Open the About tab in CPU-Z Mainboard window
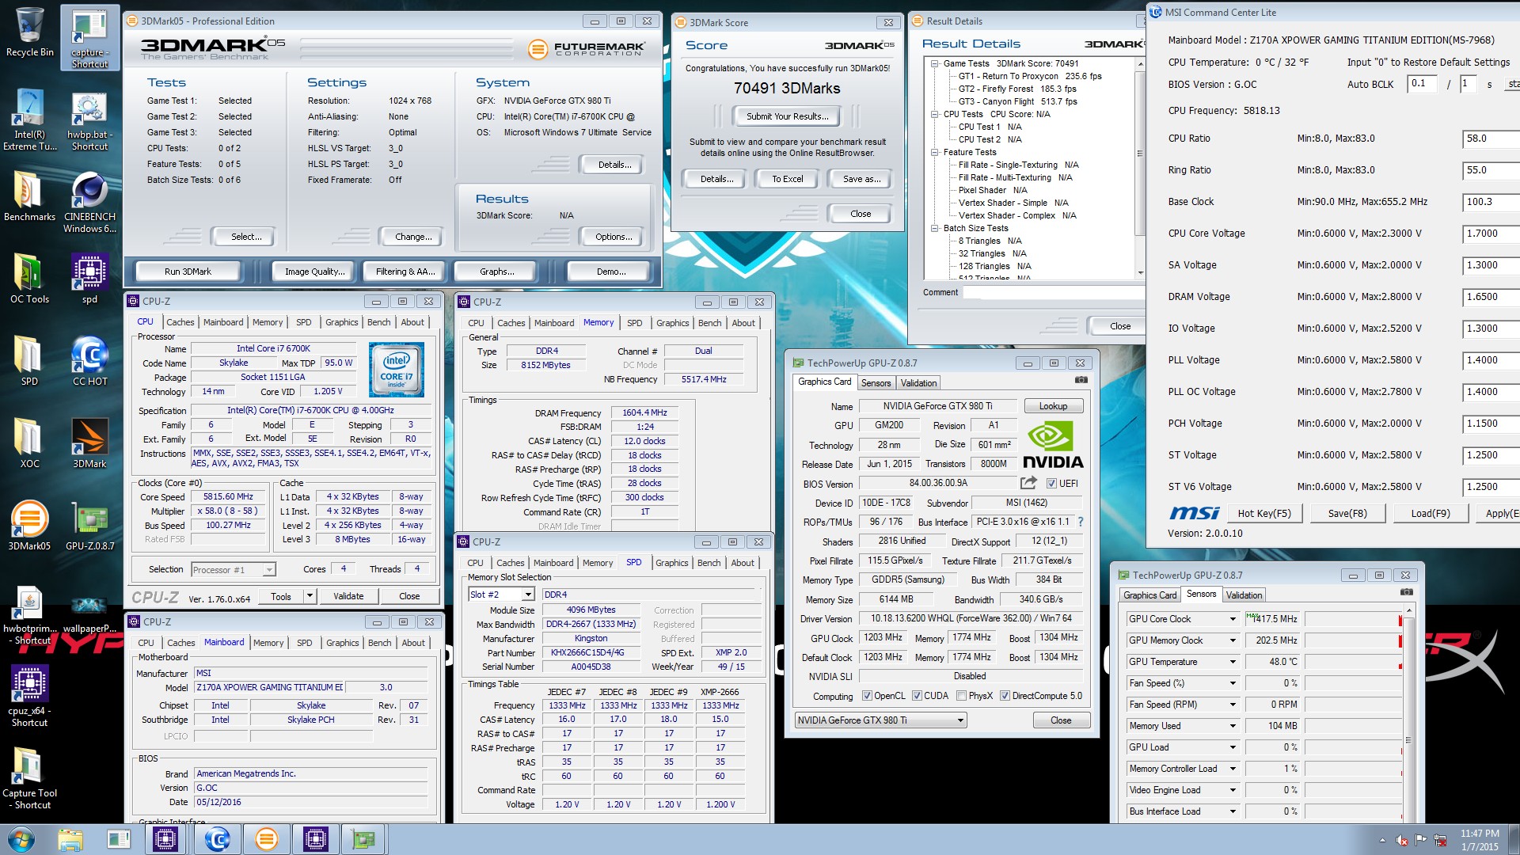Viewport: 1520px width, 855px height. (x=413, y=643)
